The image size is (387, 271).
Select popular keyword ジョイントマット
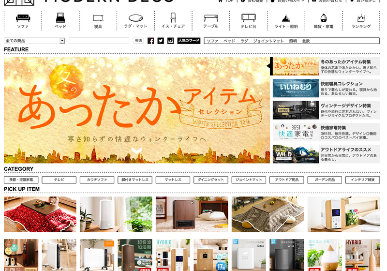[268, 41]
